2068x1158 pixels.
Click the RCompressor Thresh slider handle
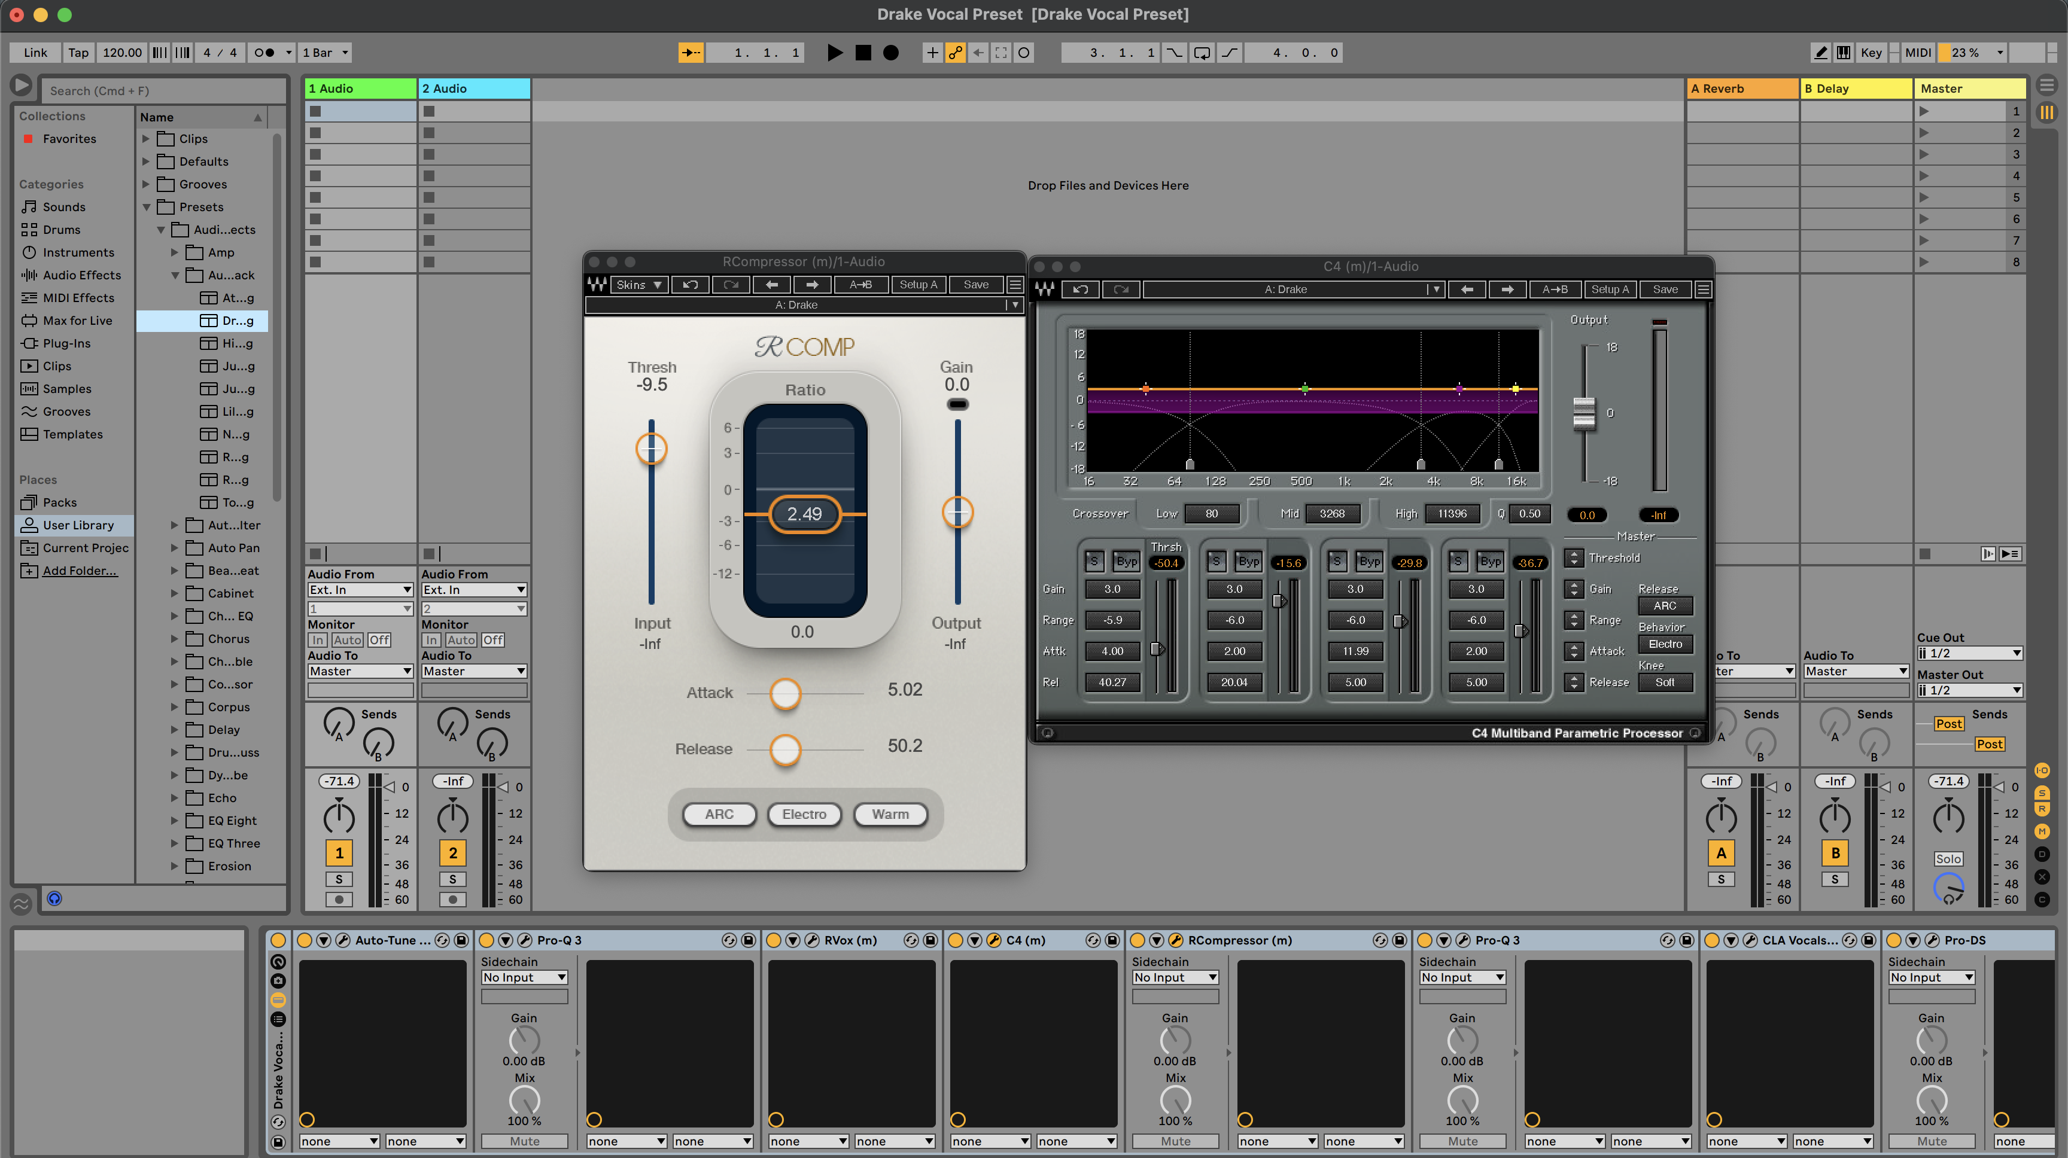651,449
